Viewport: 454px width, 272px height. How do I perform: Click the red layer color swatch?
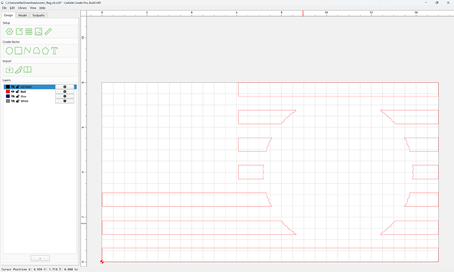pyautogui.click(x=8, y=91)
